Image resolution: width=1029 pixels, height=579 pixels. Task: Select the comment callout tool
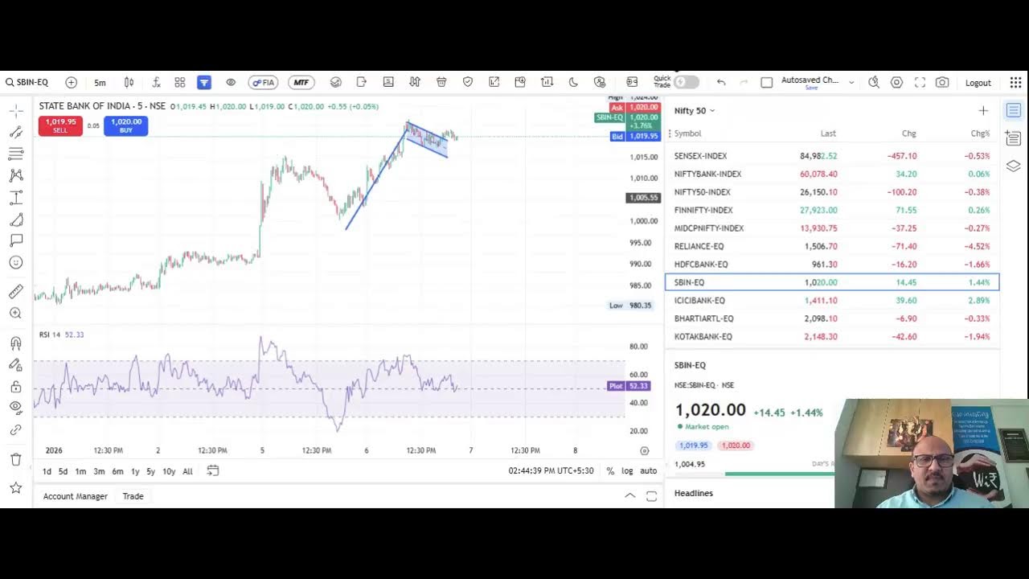coord(16,240)
